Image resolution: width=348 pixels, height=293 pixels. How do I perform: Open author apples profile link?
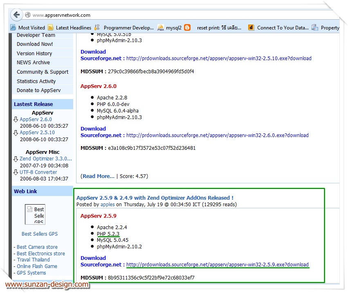[x=108, y=205]
